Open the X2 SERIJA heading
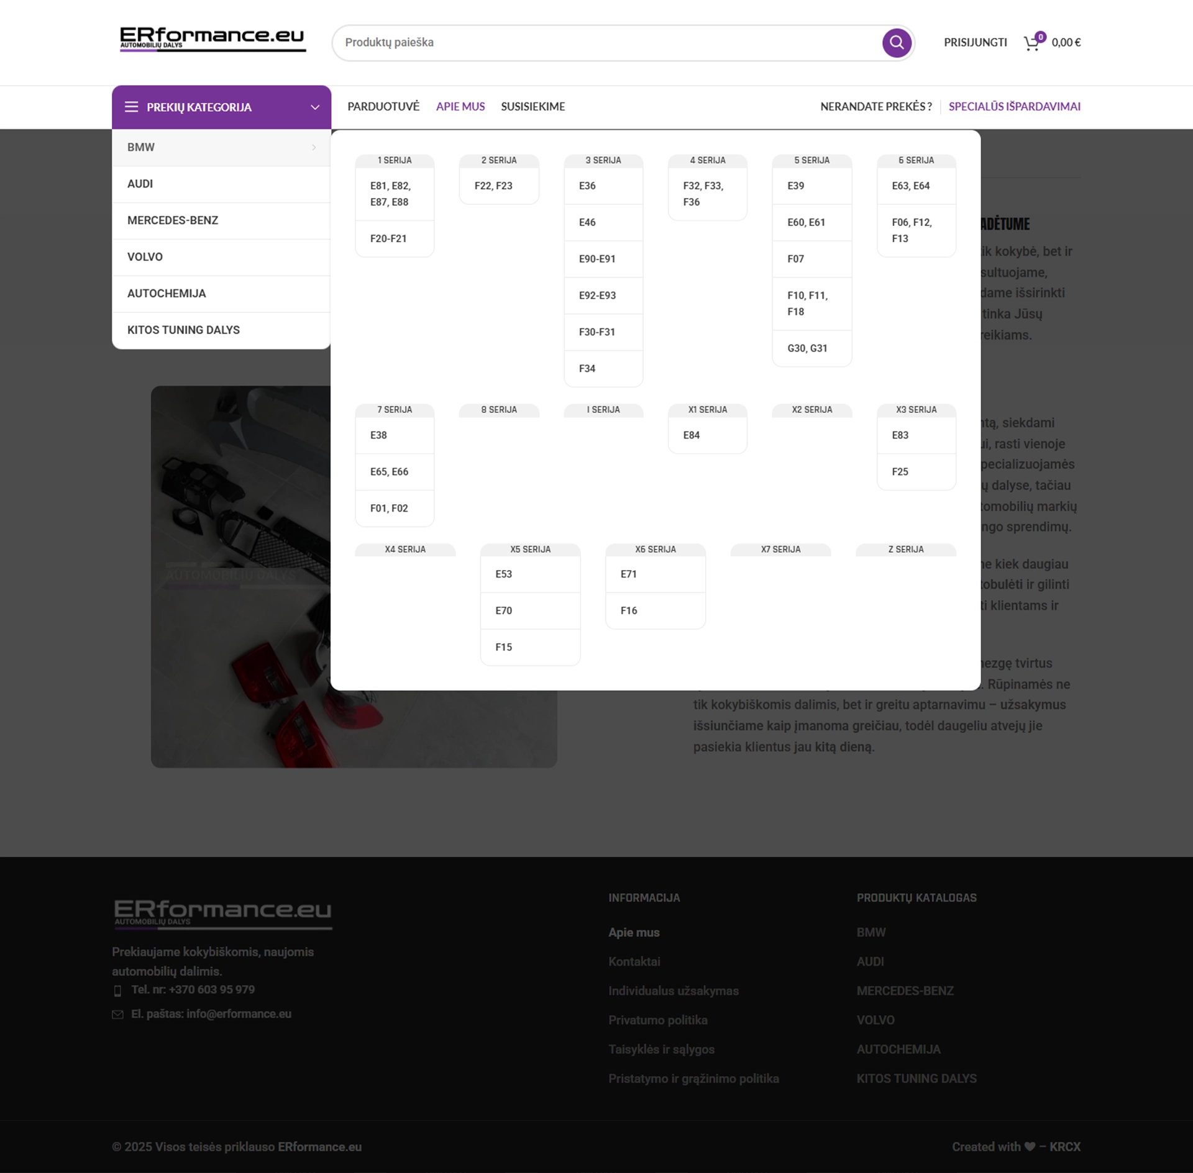 point(812,410)
